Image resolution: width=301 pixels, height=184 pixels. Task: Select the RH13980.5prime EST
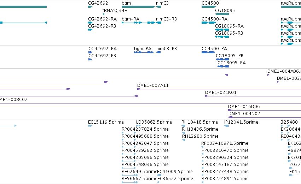tap(184, 140)
